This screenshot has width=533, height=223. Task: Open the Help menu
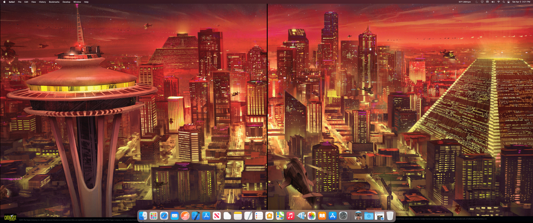coord(86,2)
